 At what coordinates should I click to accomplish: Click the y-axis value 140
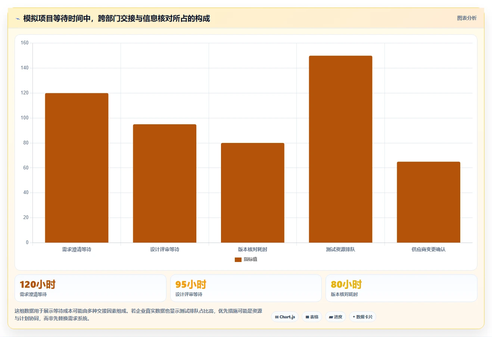pyautogui.click(x=25, y=68)
